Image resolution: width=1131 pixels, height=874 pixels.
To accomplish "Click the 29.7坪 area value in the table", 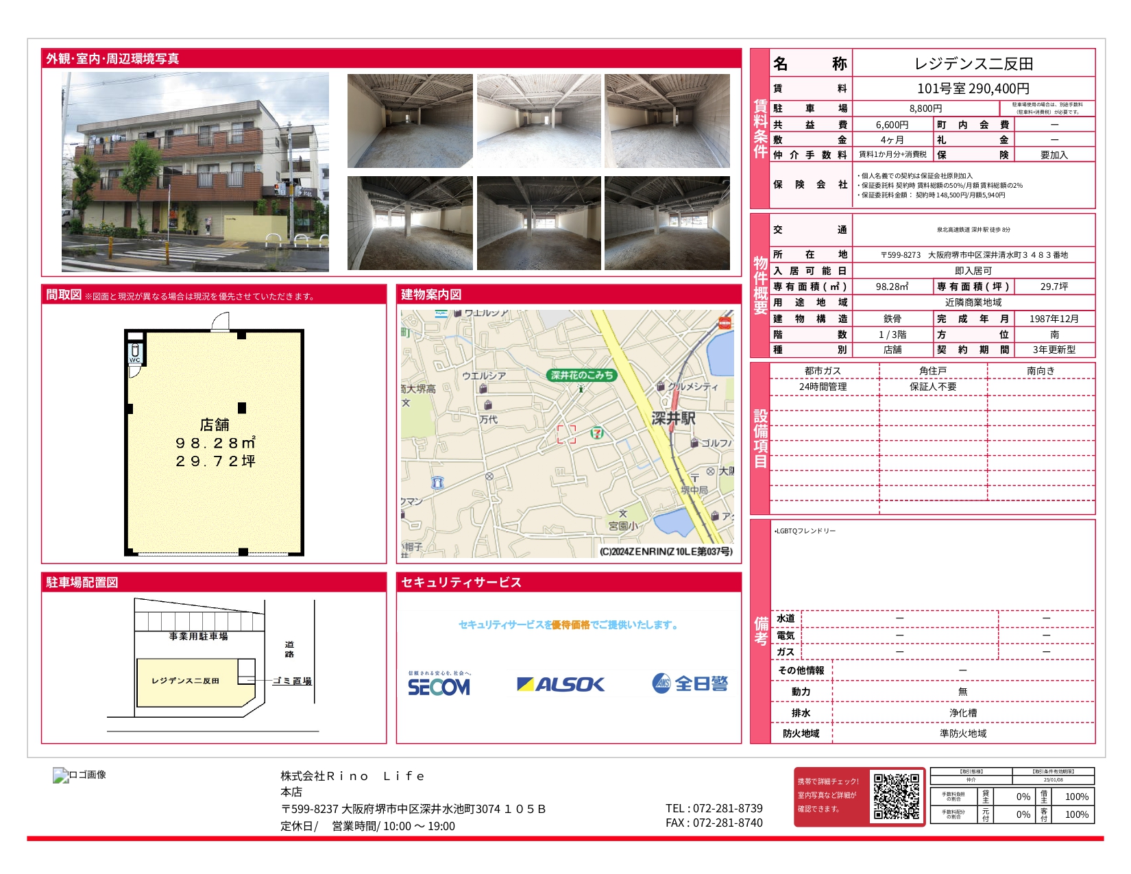I will [x=1054, y=287].
